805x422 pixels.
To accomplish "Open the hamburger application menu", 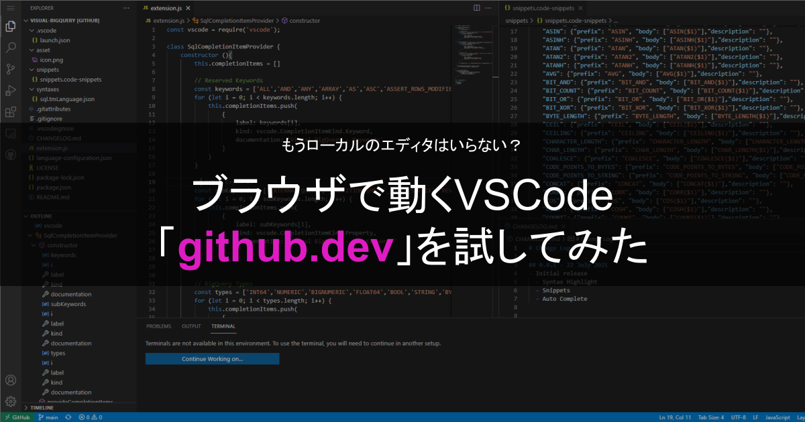I will [x=10, y=7].
